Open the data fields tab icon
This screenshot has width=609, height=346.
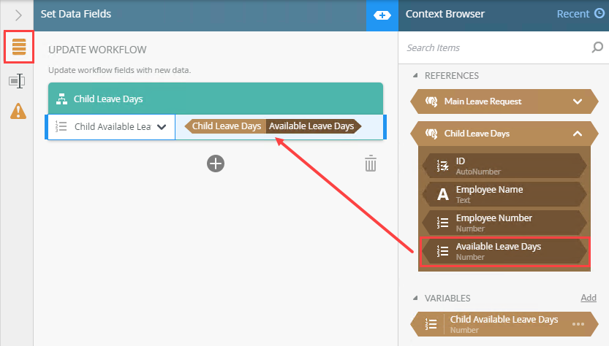coord(19,47)
